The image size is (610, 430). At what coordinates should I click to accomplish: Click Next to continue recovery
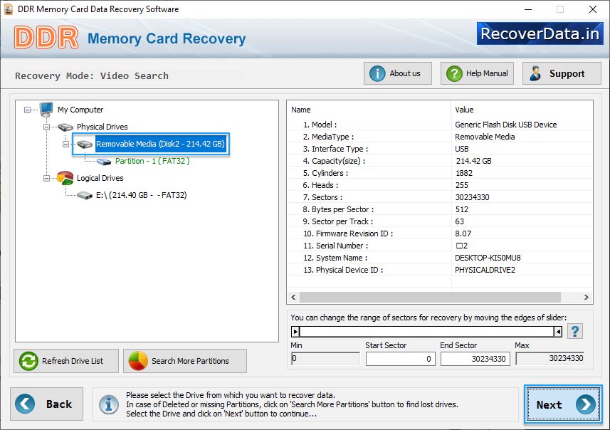click(x=563, y=404)
